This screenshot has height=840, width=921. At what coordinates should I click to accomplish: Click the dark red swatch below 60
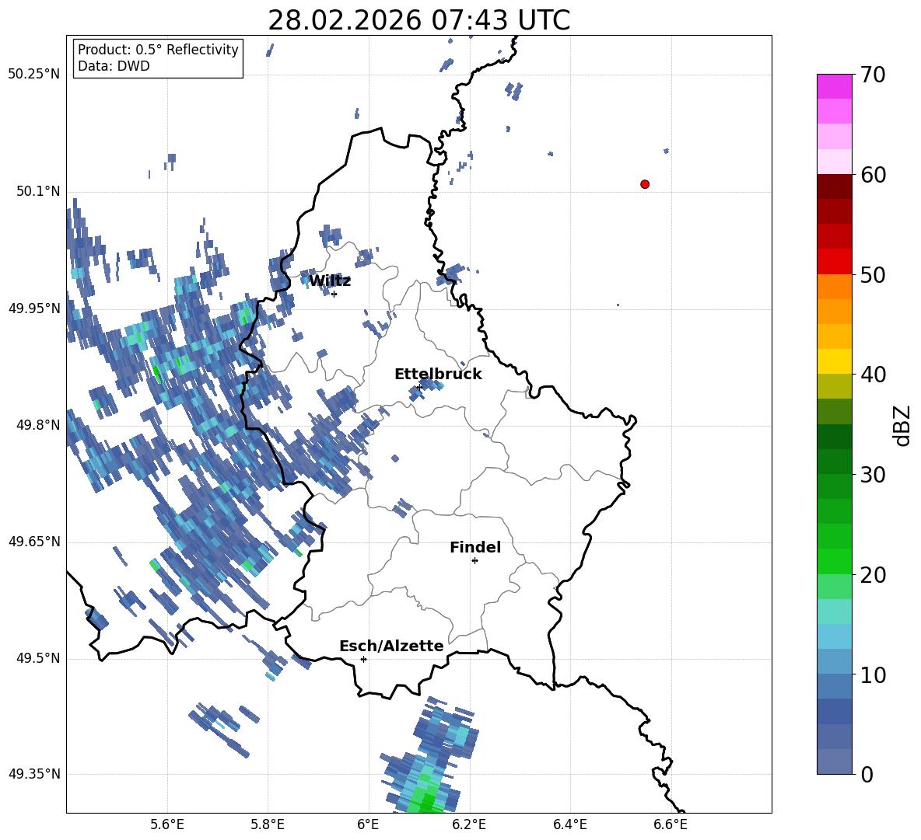834,186
